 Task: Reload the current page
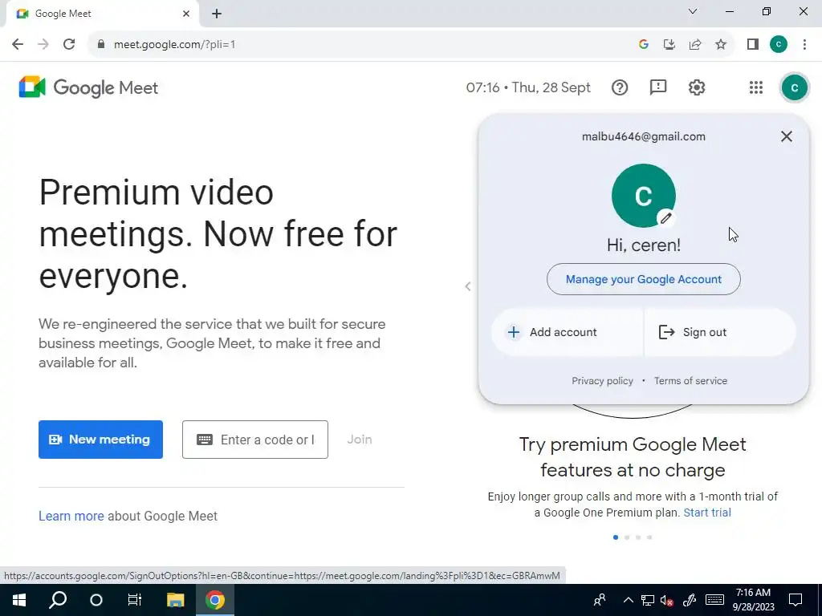pyautogui.click(x=69, y=45)
